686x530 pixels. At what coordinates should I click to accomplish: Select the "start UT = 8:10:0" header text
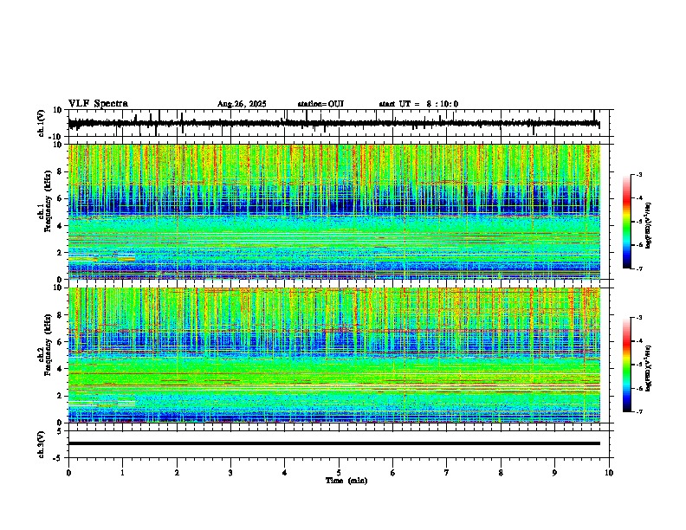tap(418, 104)
